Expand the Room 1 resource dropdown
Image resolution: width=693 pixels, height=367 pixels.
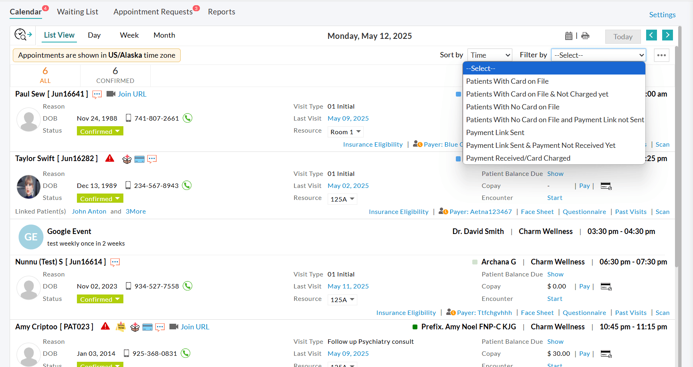tap(345, 131)
